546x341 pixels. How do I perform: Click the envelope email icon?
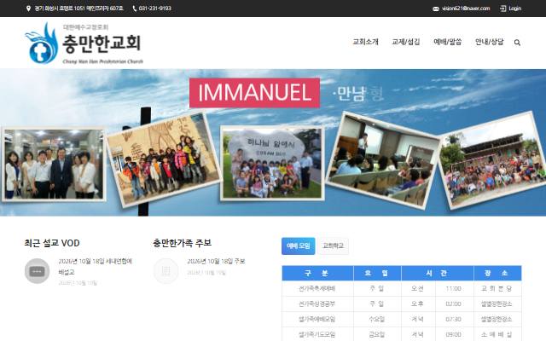click(x=436, y=9)
